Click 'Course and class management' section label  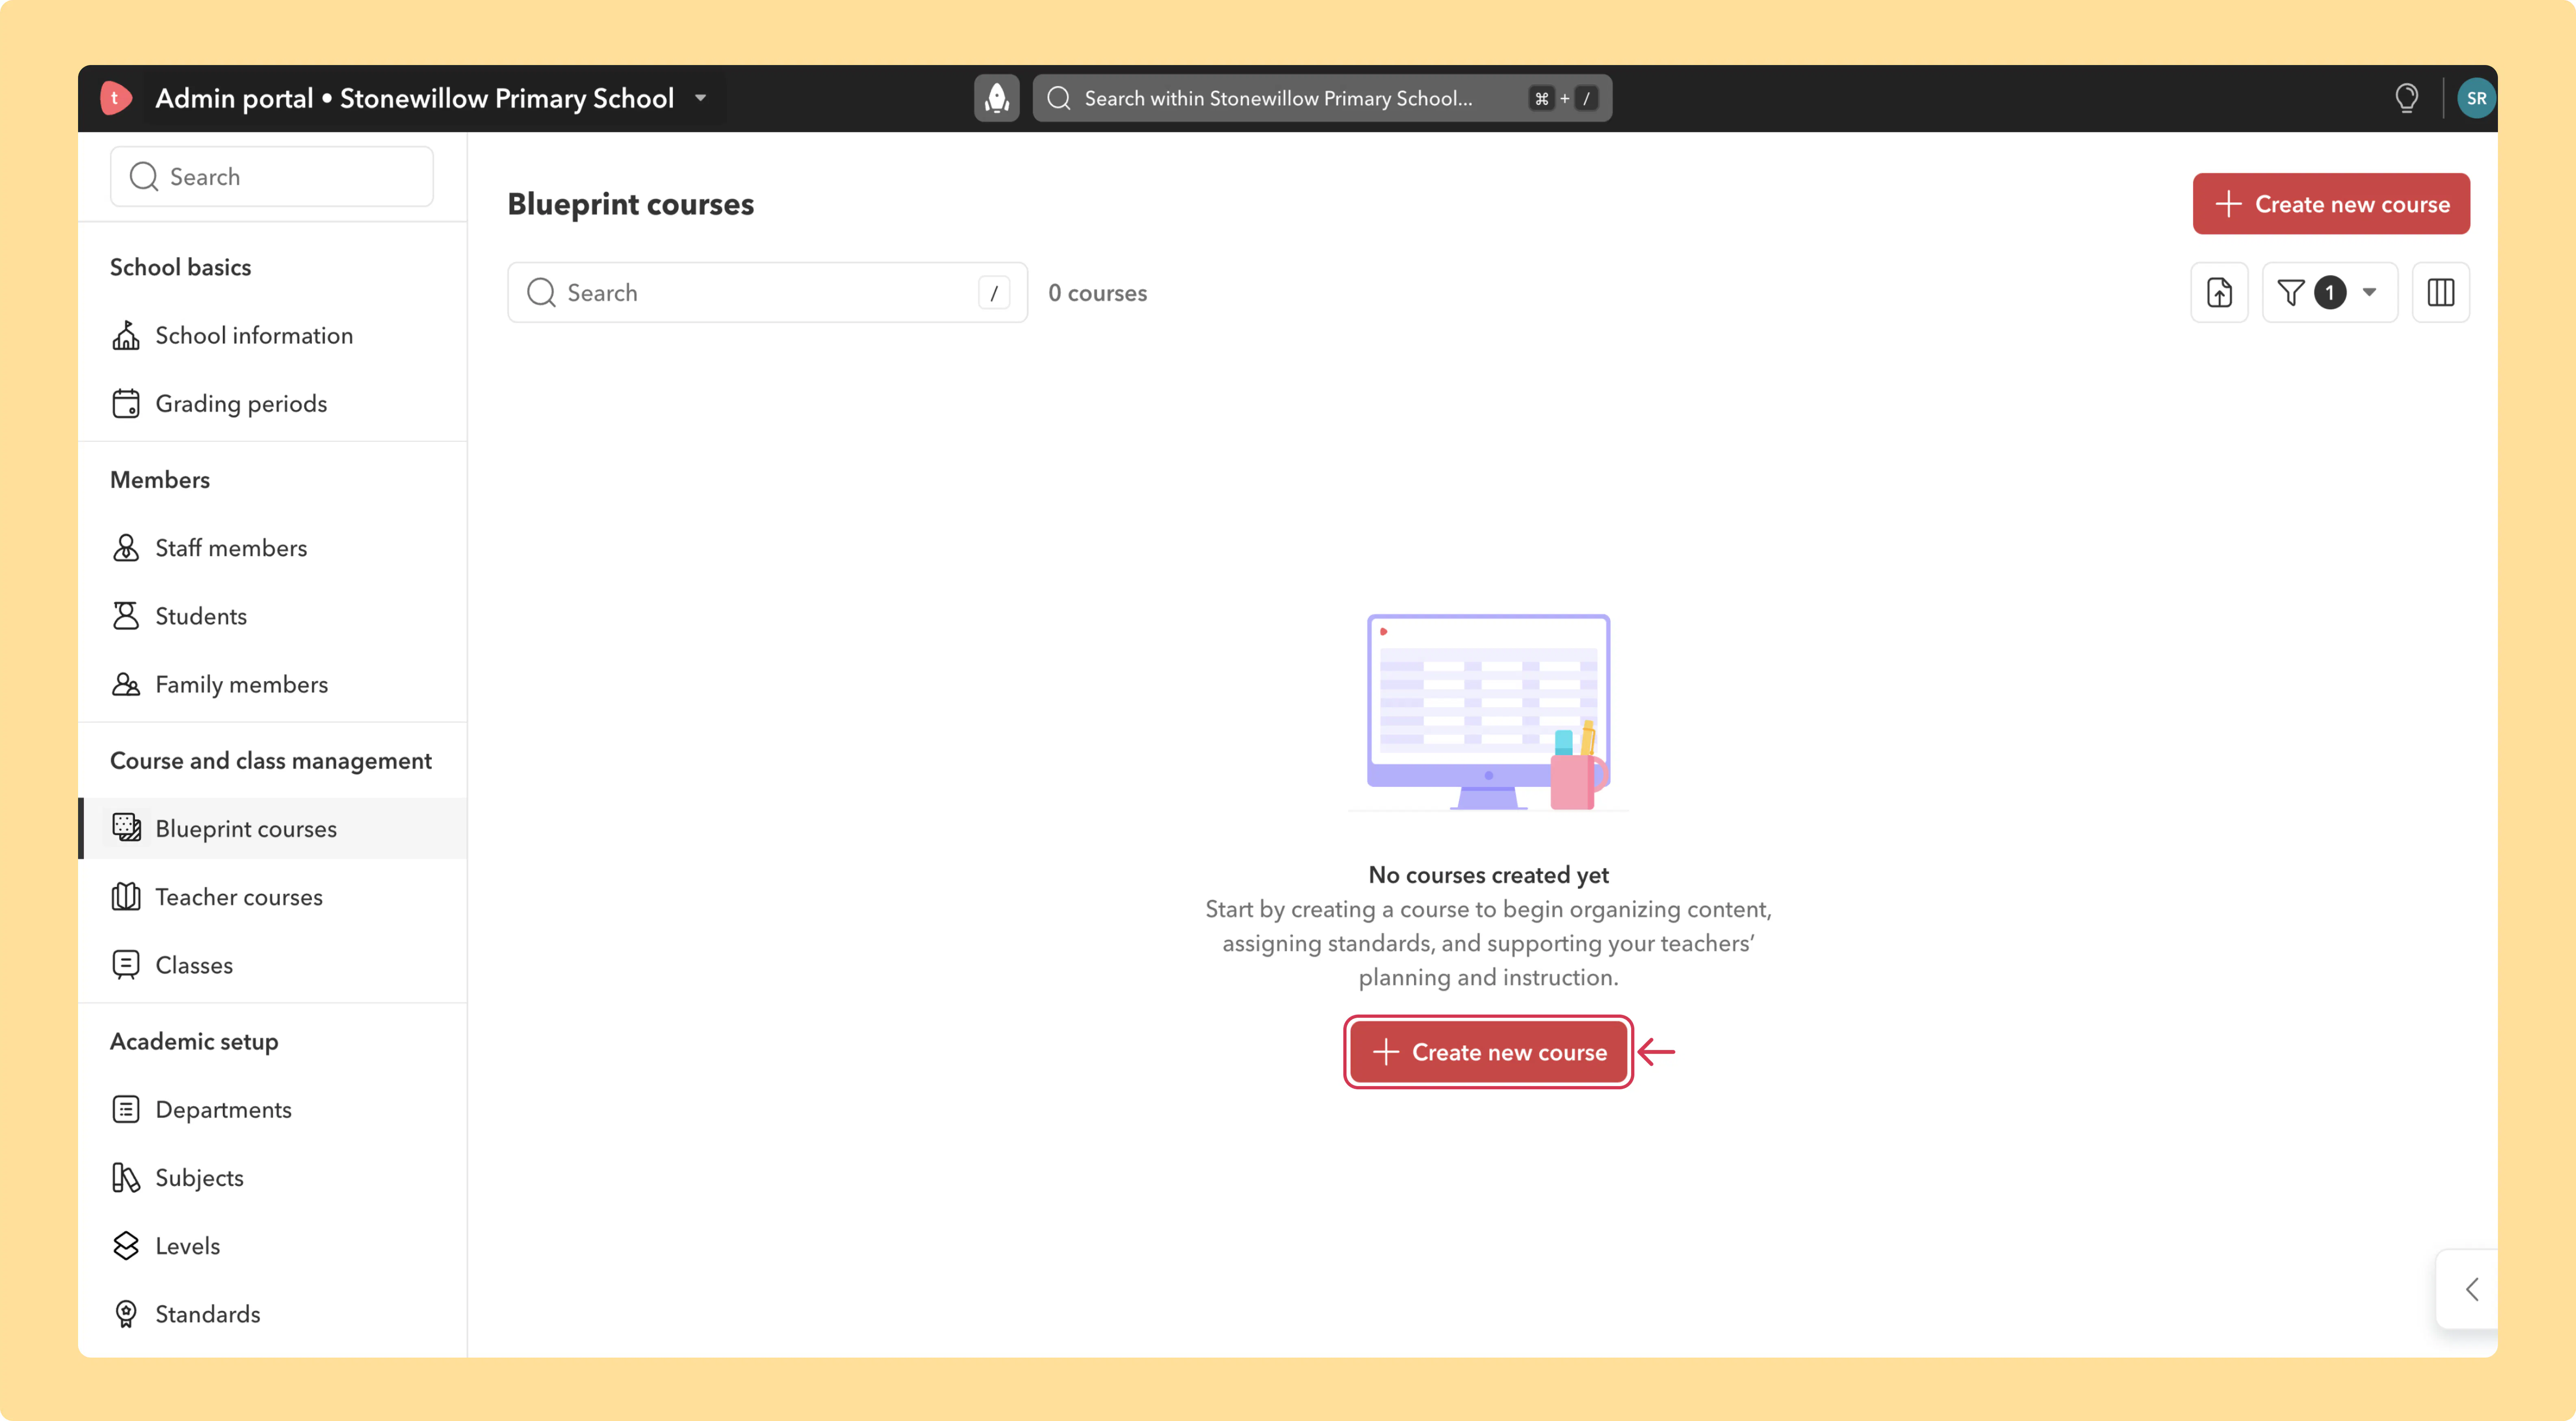[271, 761]
